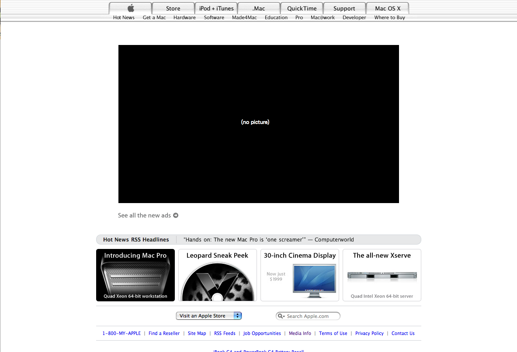Click the arrow icon beside See all the new ads
This screenshot has width=517, height=352.
coord(176,215)
